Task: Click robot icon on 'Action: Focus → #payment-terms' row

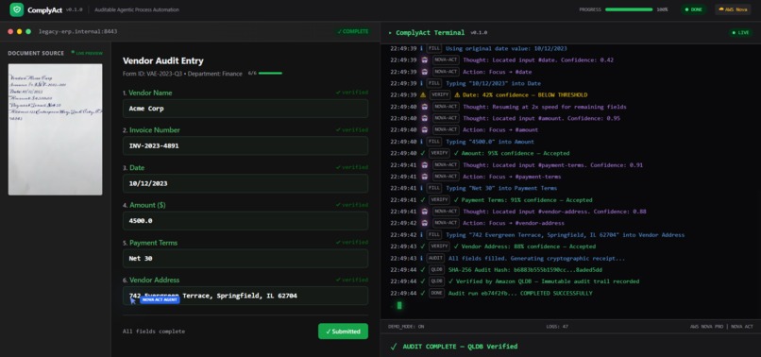Action: tap(424, 177)
